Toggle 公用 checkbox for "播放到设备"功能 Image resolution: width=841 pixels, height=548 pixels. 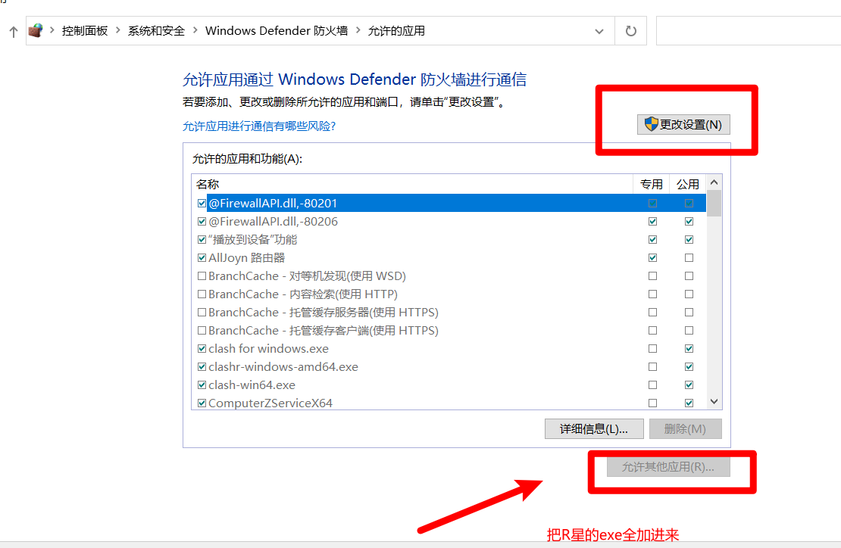[x=689, y=239]
